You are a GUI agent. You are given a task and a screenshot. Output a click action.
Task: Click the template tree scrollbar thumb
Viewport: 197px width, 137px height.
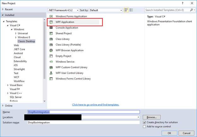pyautogui.click(x=44, y=50)
